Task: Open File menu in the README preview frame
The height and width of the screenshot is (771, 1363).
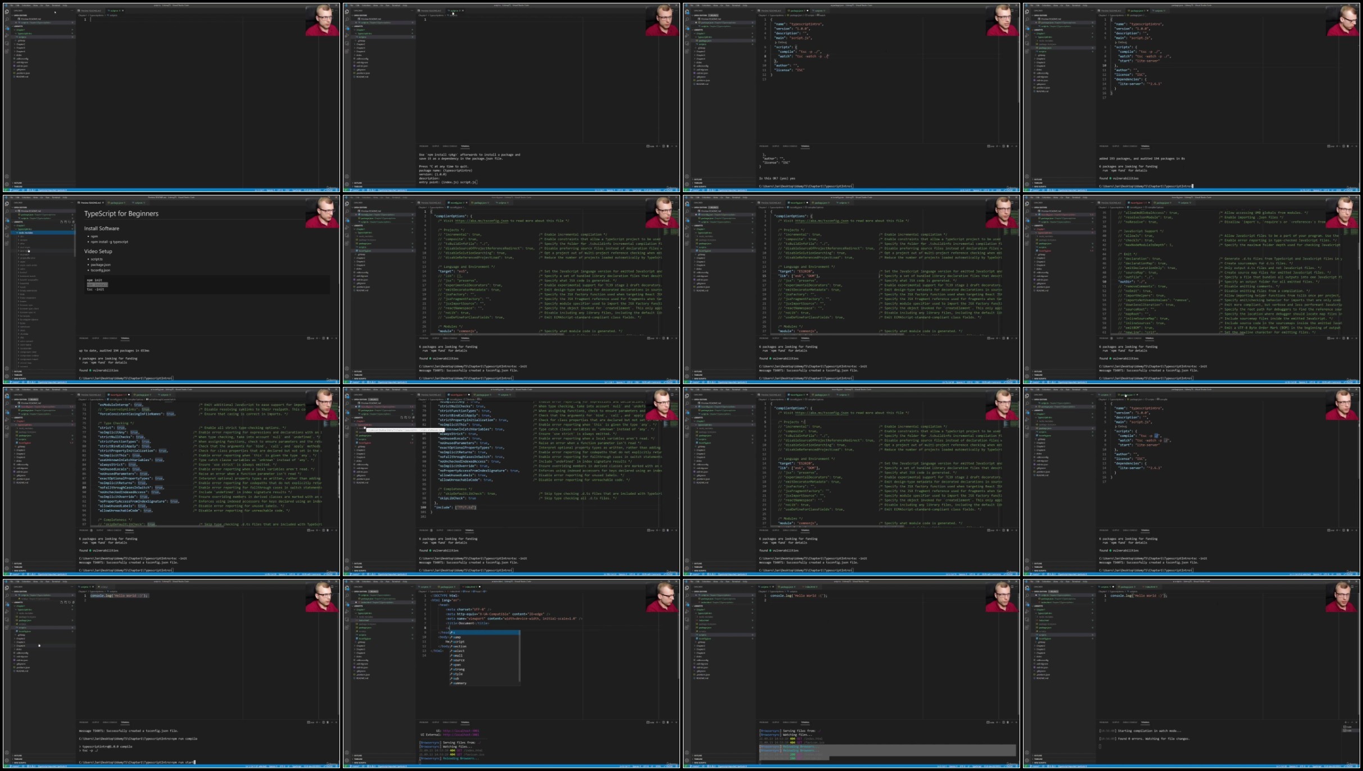Action: (x=11, y=198)
